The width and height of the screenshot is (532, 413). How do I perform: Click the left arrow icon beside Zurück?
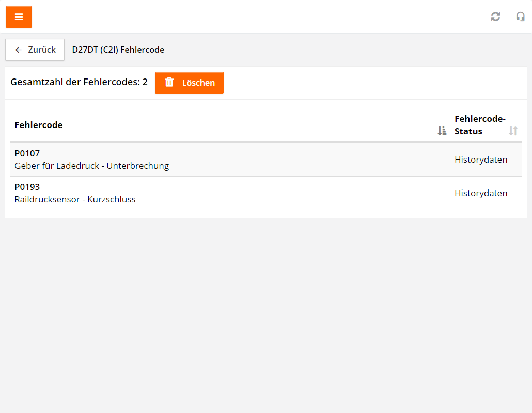19,50
